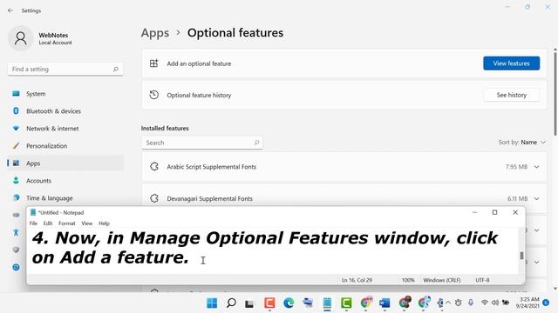The image size is (558, 313).
Task: Select Apps in the sidebar
Action: [x=65, y=163]
